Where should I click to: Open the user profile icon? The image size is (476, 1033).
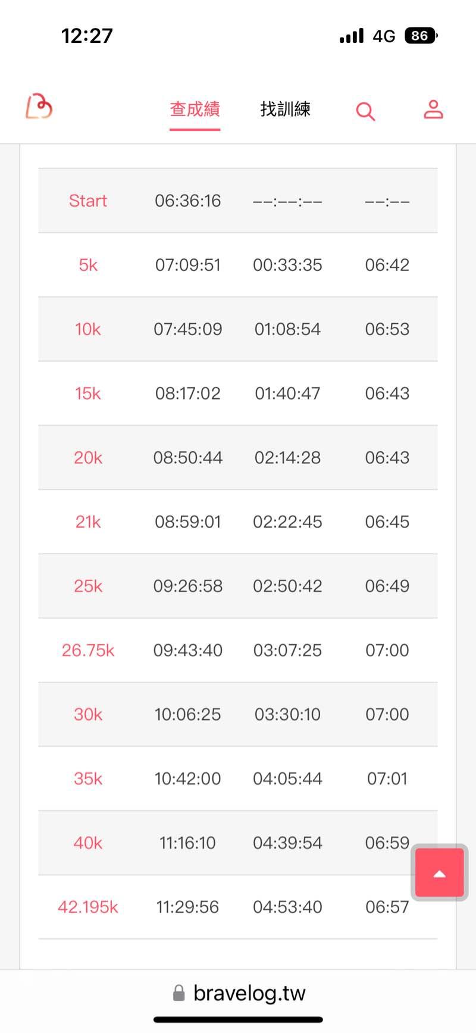pos(433,110)
